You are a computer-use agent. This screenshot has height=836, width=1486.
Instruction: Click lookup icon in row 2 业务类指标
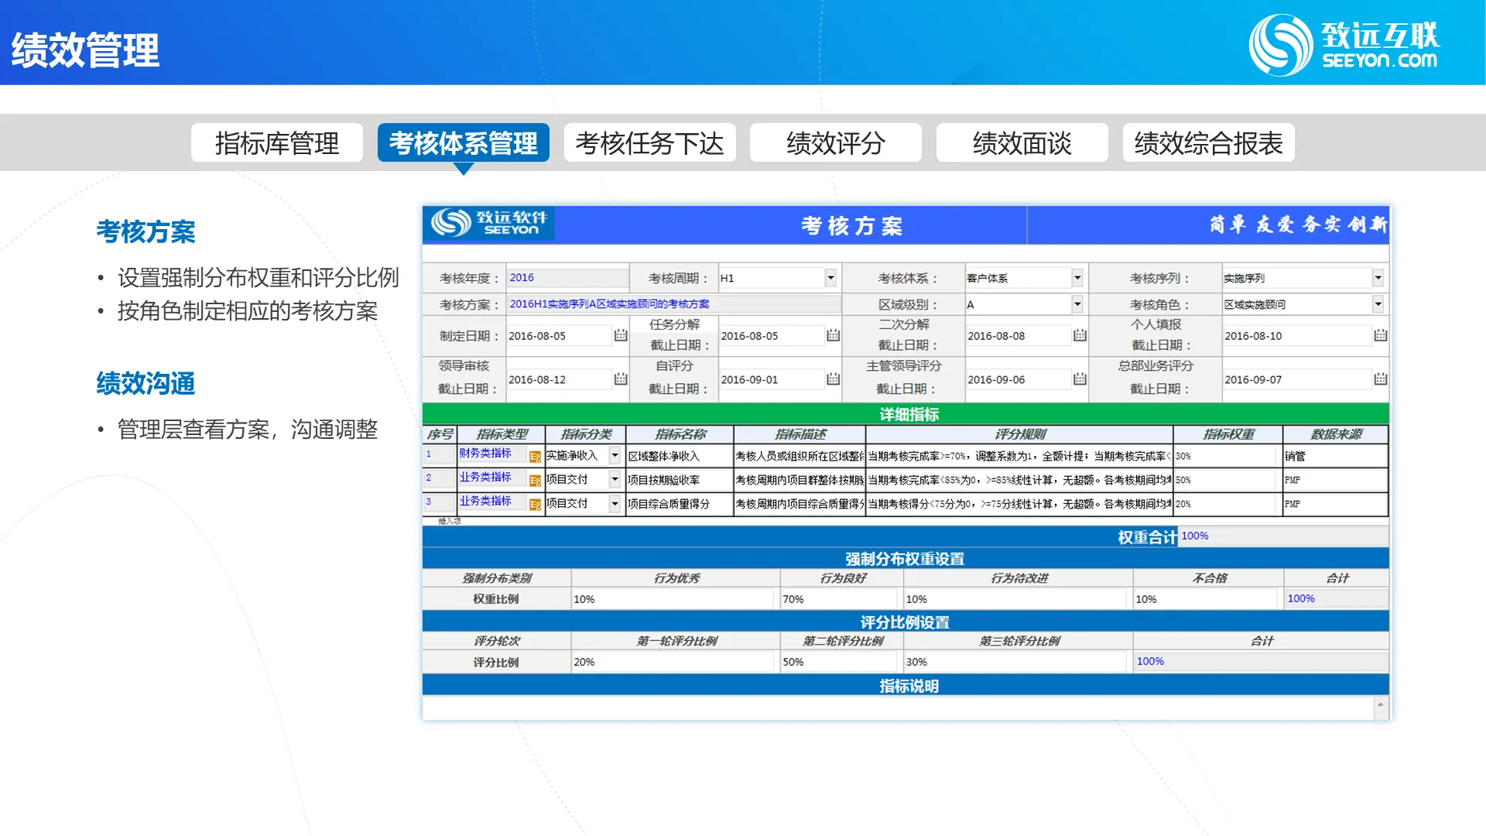point(535,481)
